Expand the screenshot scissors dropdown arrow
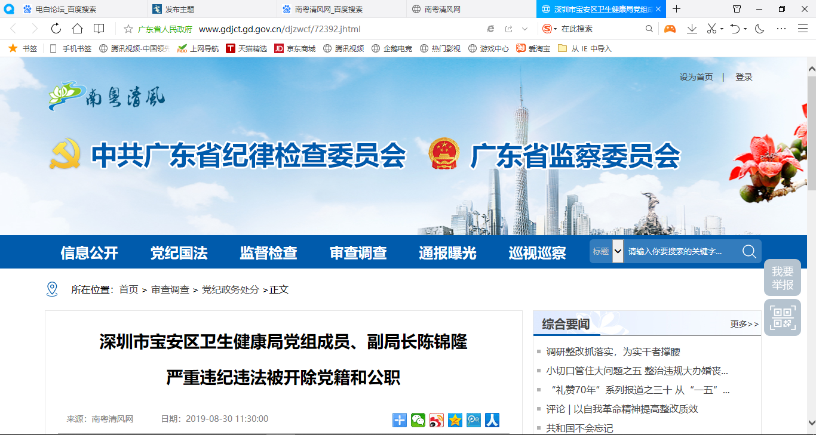The height and width of the screenshot is (435, 816). click(x=722, y=29)
